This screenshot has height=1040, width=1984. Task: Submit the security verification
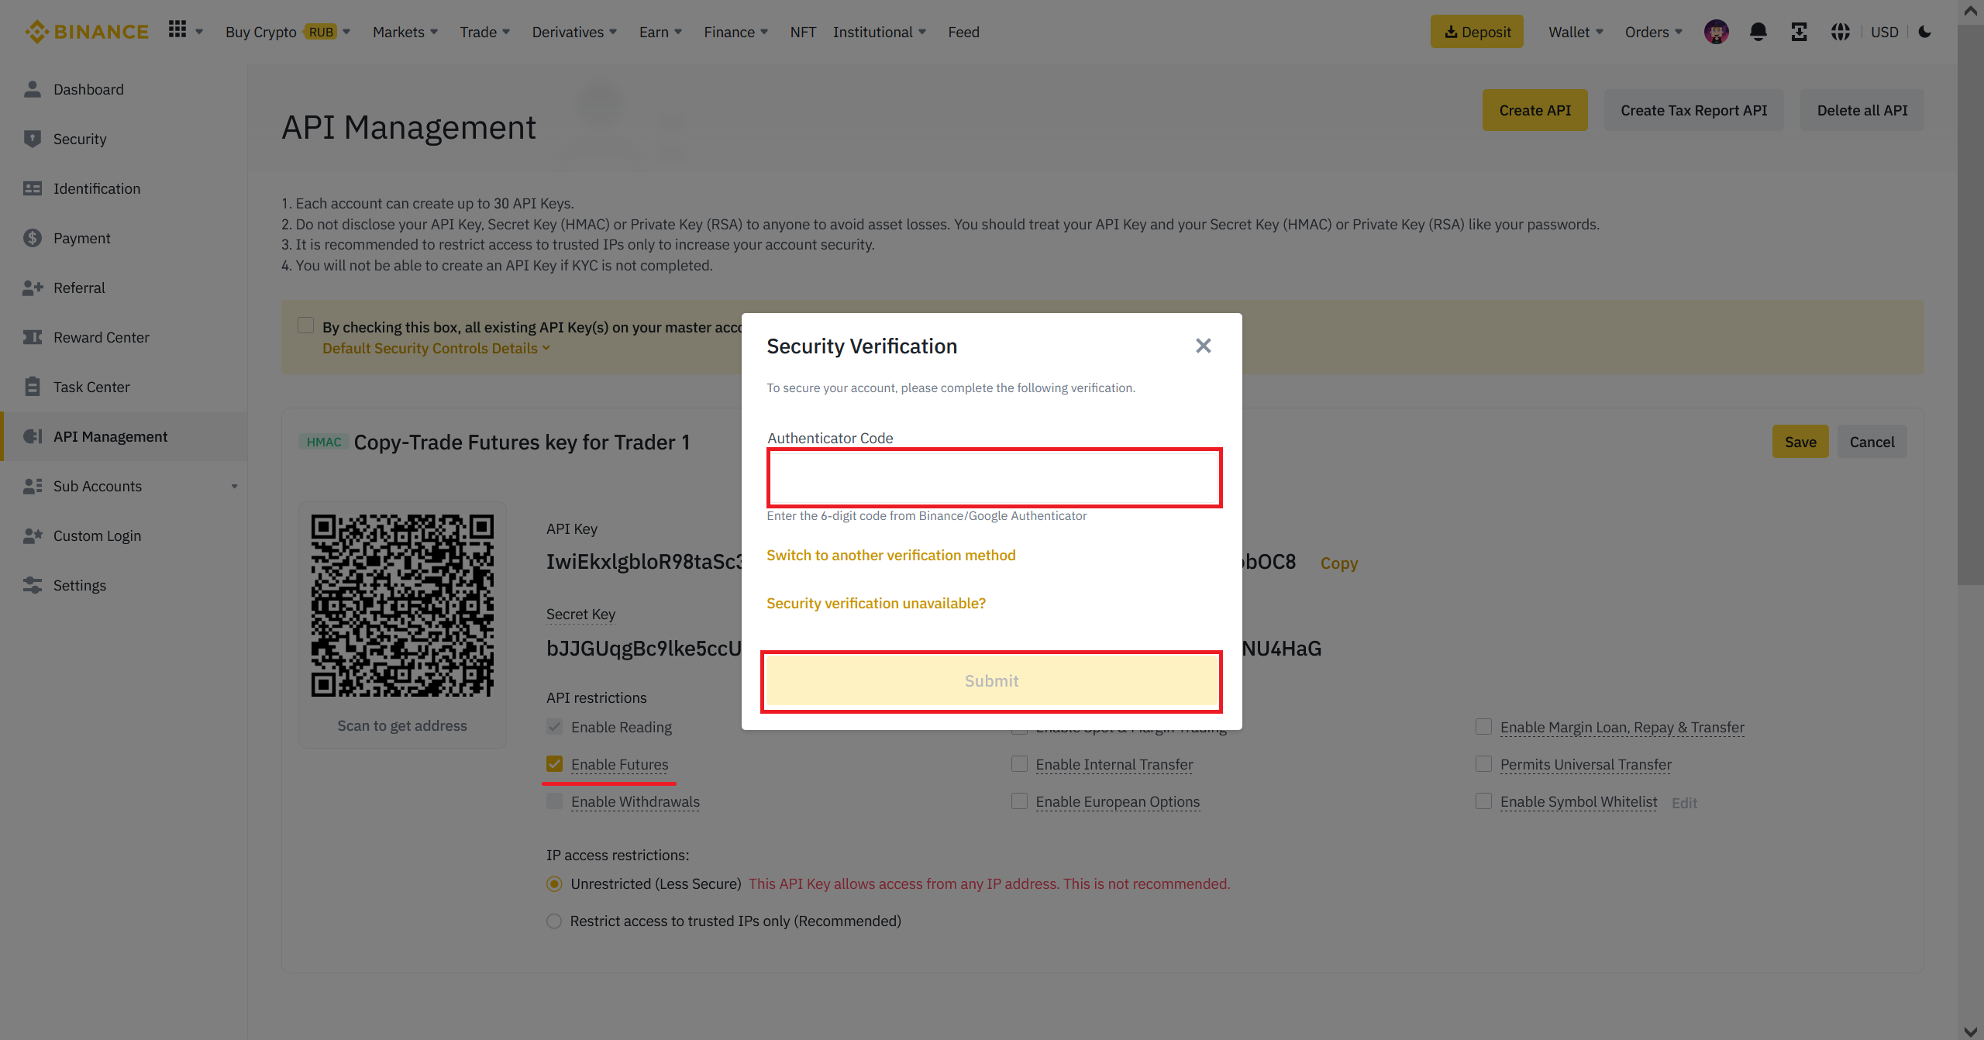click(991, 681)
